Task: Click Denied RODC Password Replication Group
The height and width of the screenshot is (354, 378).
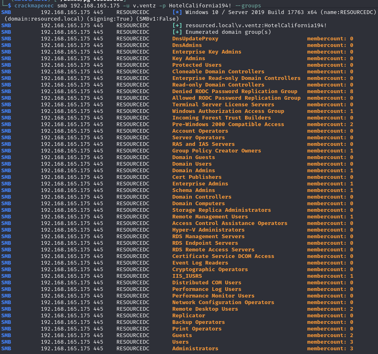Action: coord(234,91)
